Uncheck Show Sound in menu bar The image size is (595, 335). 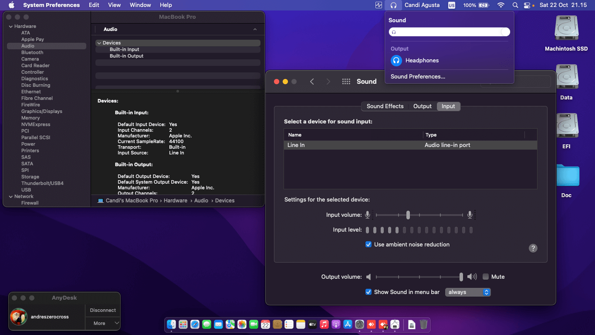point(368,292)
